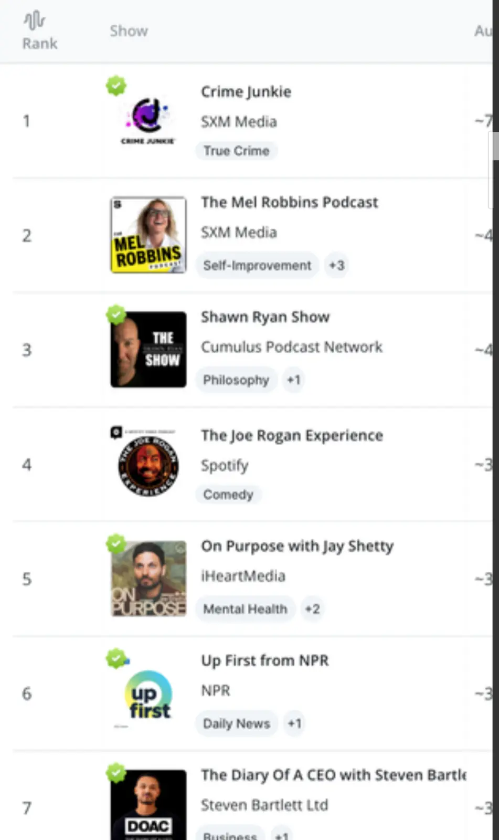Screen dimensions: 499x840
Task: Open the Mel Robbins Podcast cover image
Action: tap(148, 235)
